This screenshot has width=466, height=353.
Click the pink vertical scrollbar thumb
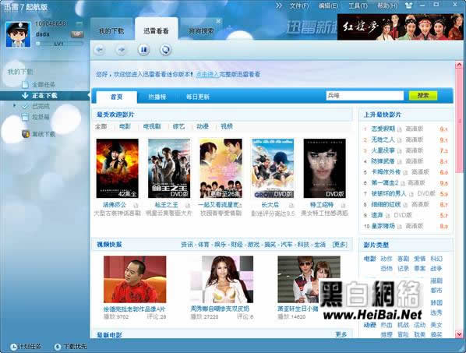(459, 122)
